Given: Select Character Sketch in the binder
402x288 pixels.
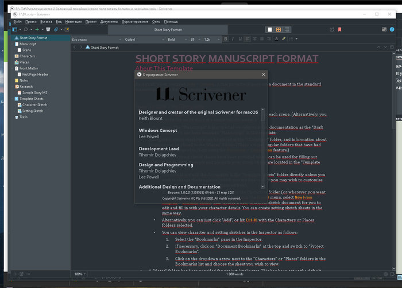Looking at the screenshot, I should [34, 104].
